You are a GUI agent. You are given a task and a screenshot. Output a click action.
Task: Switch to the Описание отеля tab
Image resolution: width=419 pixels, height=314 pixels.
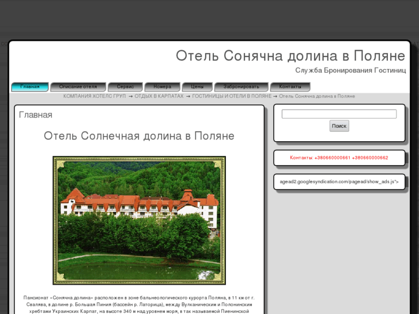pos(78,87)
